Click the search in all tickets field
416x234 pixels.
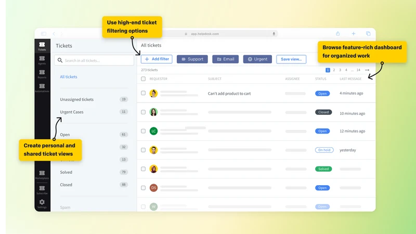[x=94, y=60]
